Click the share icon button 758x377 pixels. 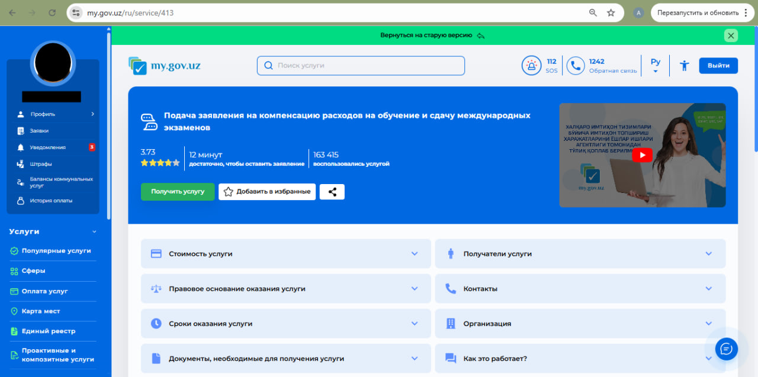pos(332,192)
